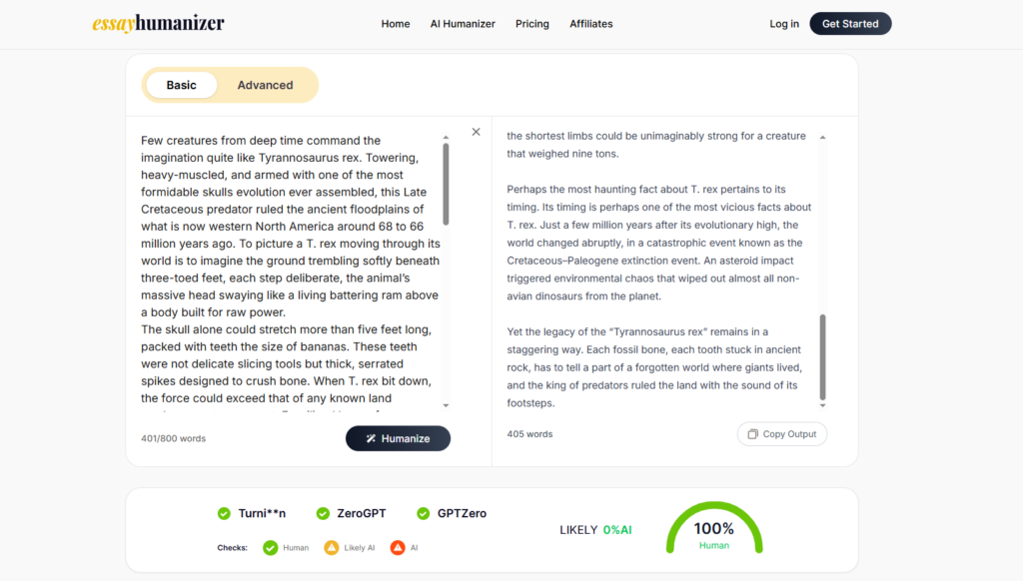This screenshot has height=581, width=1023.
Task: Go to the Pricing page
Action: point(532,24)
